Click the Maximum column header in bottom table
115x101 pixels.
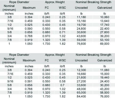tap(29, 60)
